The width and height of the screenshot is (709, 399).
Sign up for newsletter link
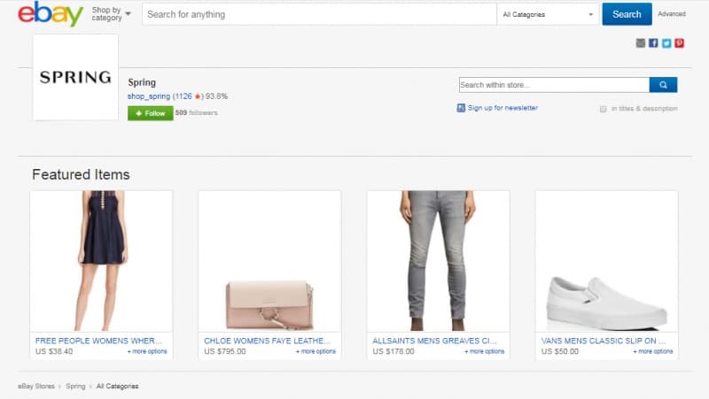pos(503,108)
